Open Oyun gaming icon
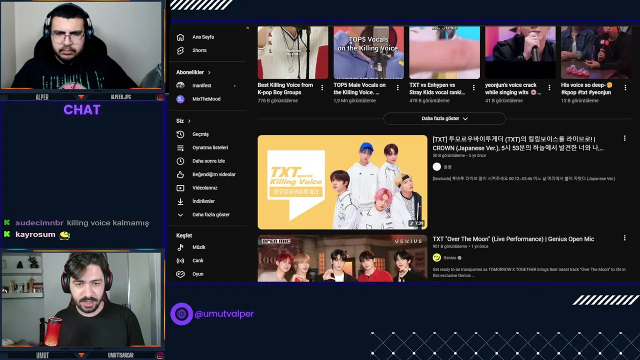The image size is (640, 360). 180,274
